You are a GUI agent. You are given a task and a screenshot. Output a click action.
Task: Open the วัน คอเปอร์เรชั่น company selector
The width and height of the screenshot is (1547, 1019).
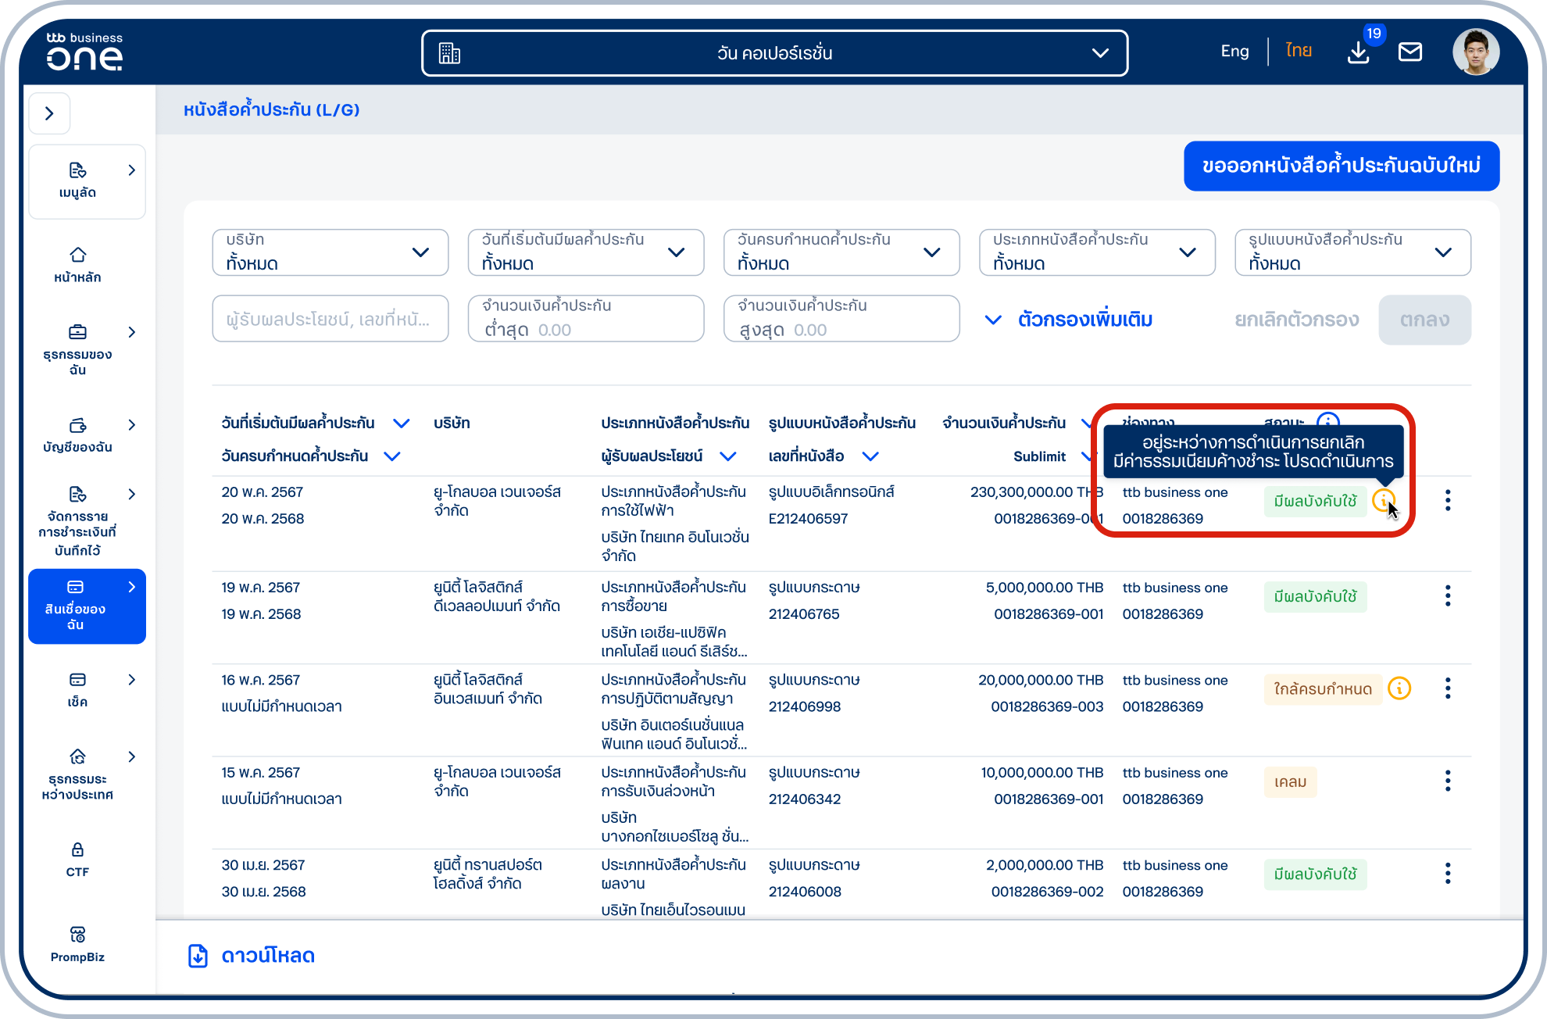tap(774, 53)
